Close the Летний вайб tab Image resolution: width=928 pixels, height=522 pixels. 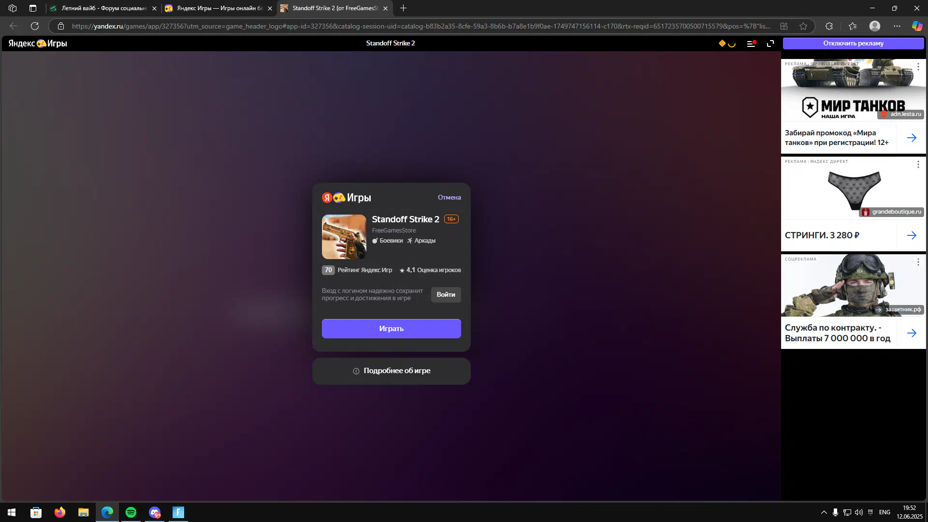click(x=154, y=8)
